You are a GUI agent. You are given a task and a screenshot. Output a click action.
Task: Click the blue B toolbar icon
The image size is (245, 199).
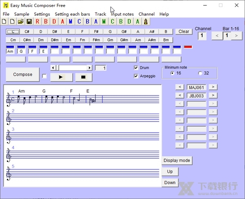tap(87, 21)
